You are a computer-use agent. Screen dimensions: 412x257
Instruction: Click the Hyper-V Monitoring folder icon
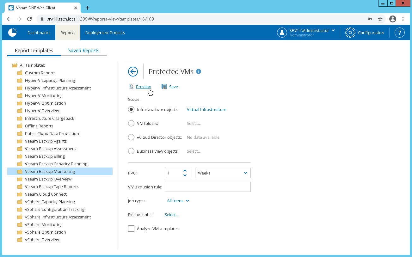(20, 95)
